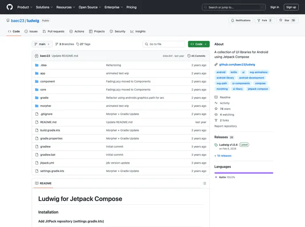Select the README tab with book icon
Screen dimensions: 305x227
43,183
